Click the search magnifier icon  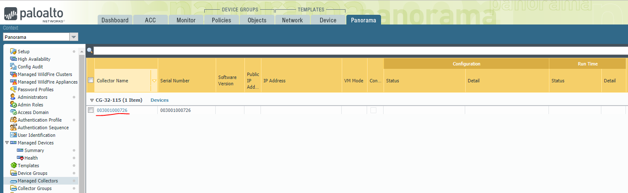[x=90, y=51]
